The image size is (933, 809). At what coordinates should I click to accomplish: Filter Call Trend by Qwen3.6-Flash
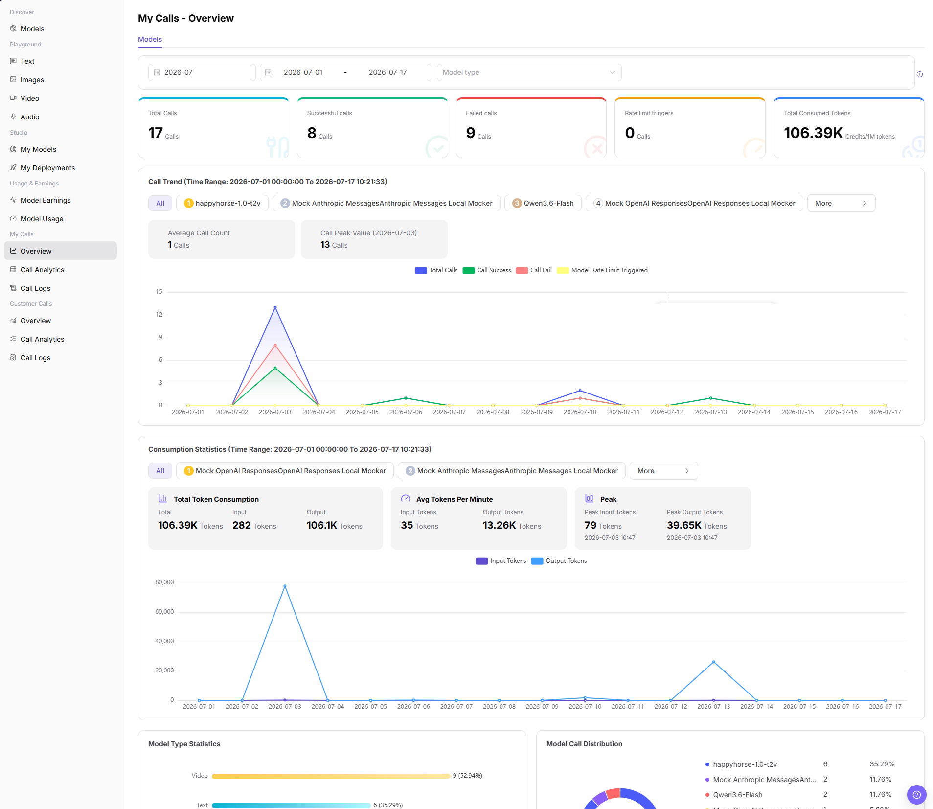[543, 203]
